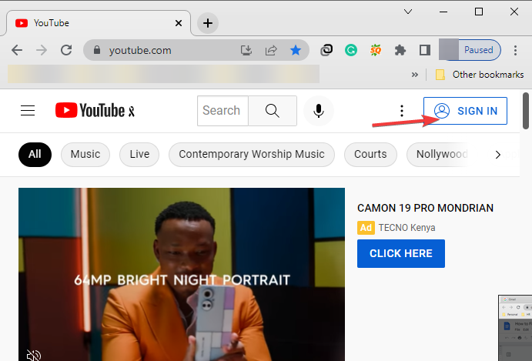Viewport: 532px width, 361px height.
Task: Open the black spiral-link extension
Action: point(326,50)
